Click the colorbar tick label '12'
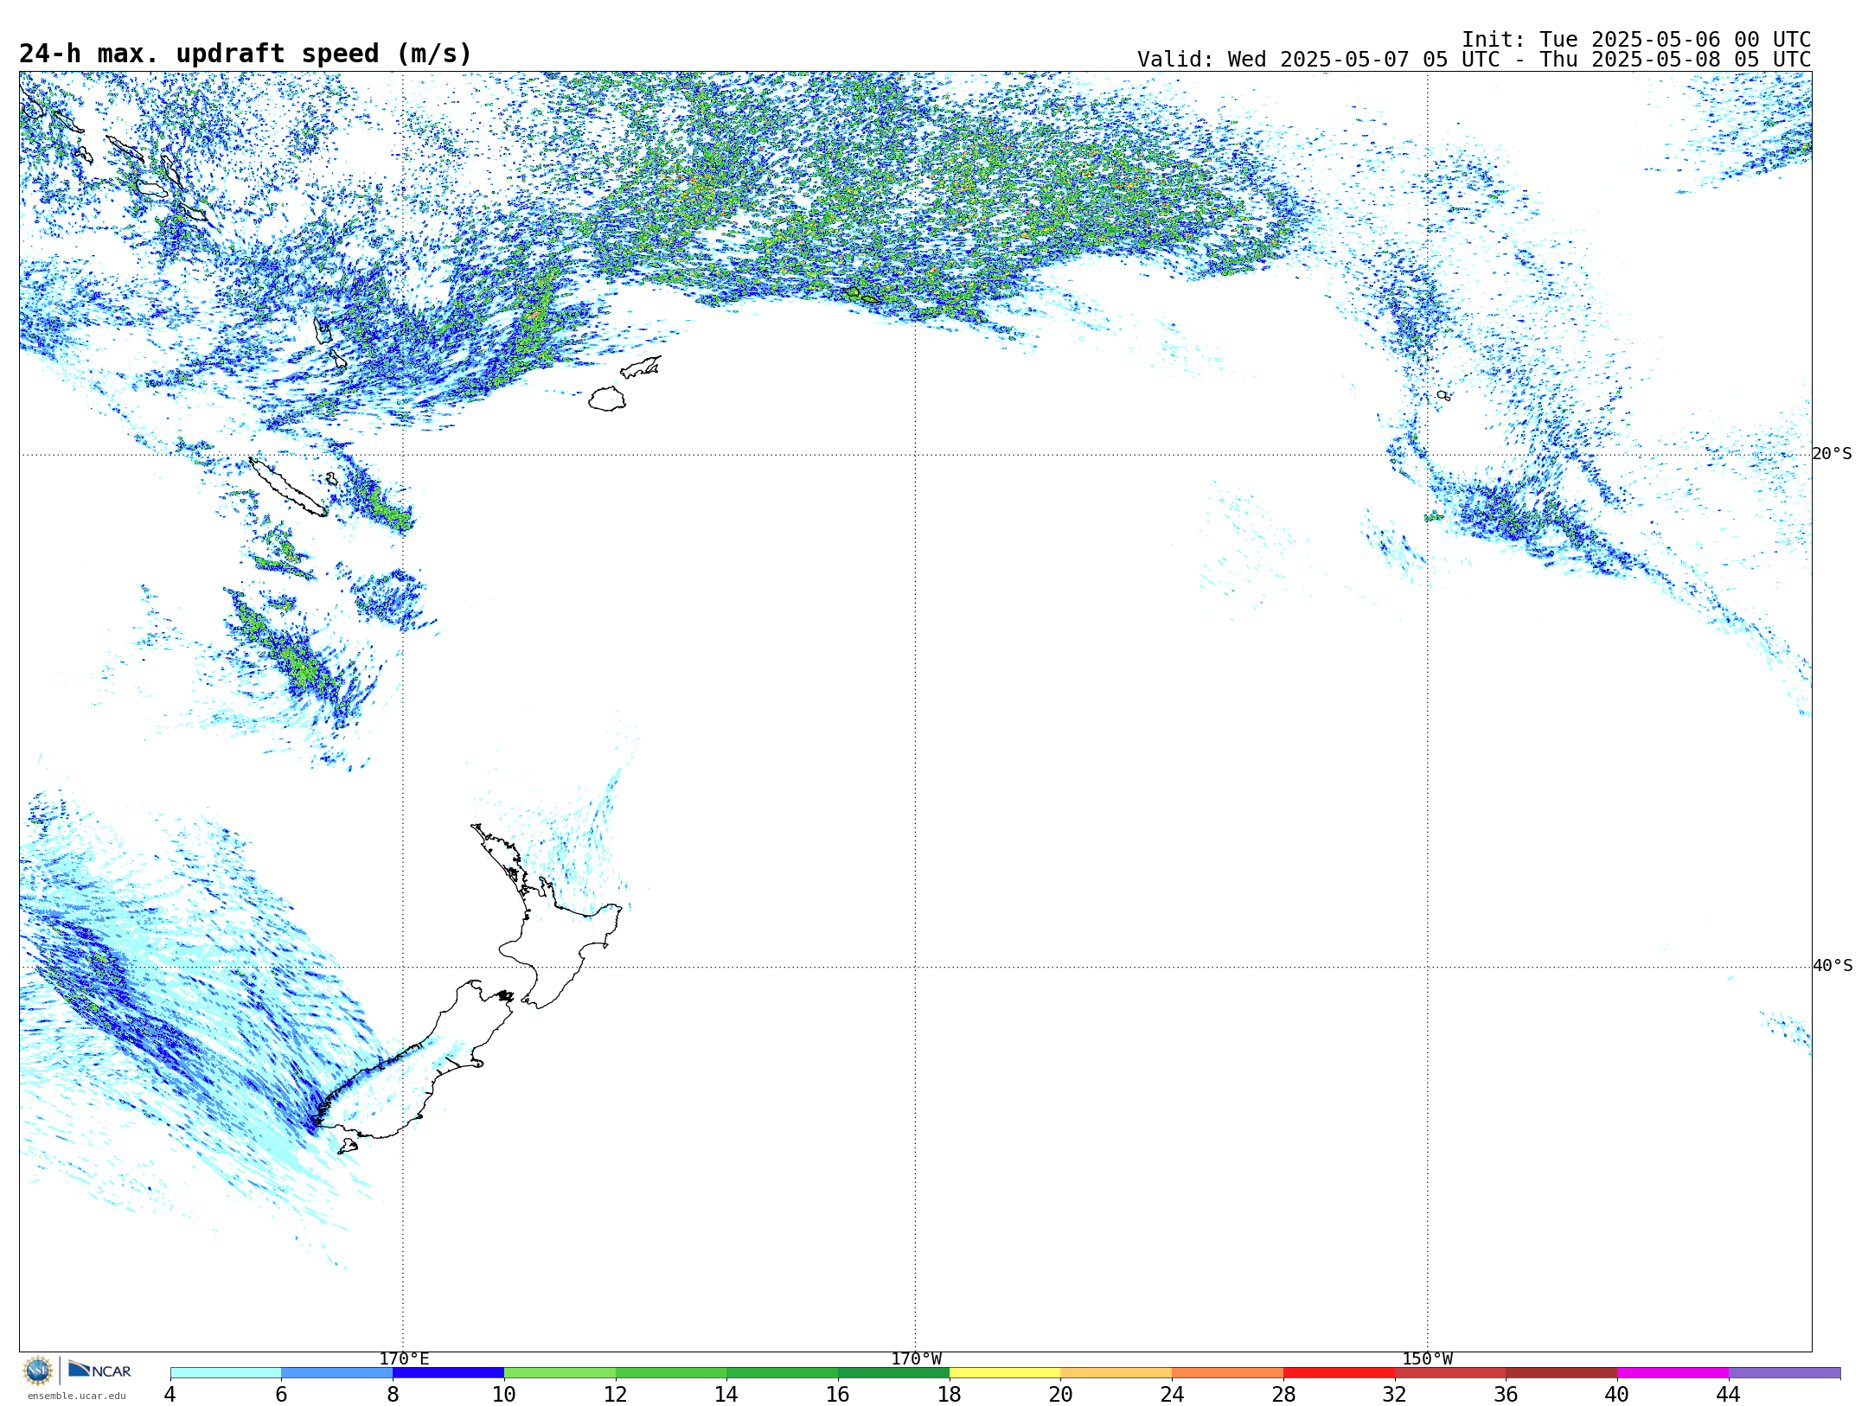Screen dimensions: 1868x1406 tap(616, 1394)
